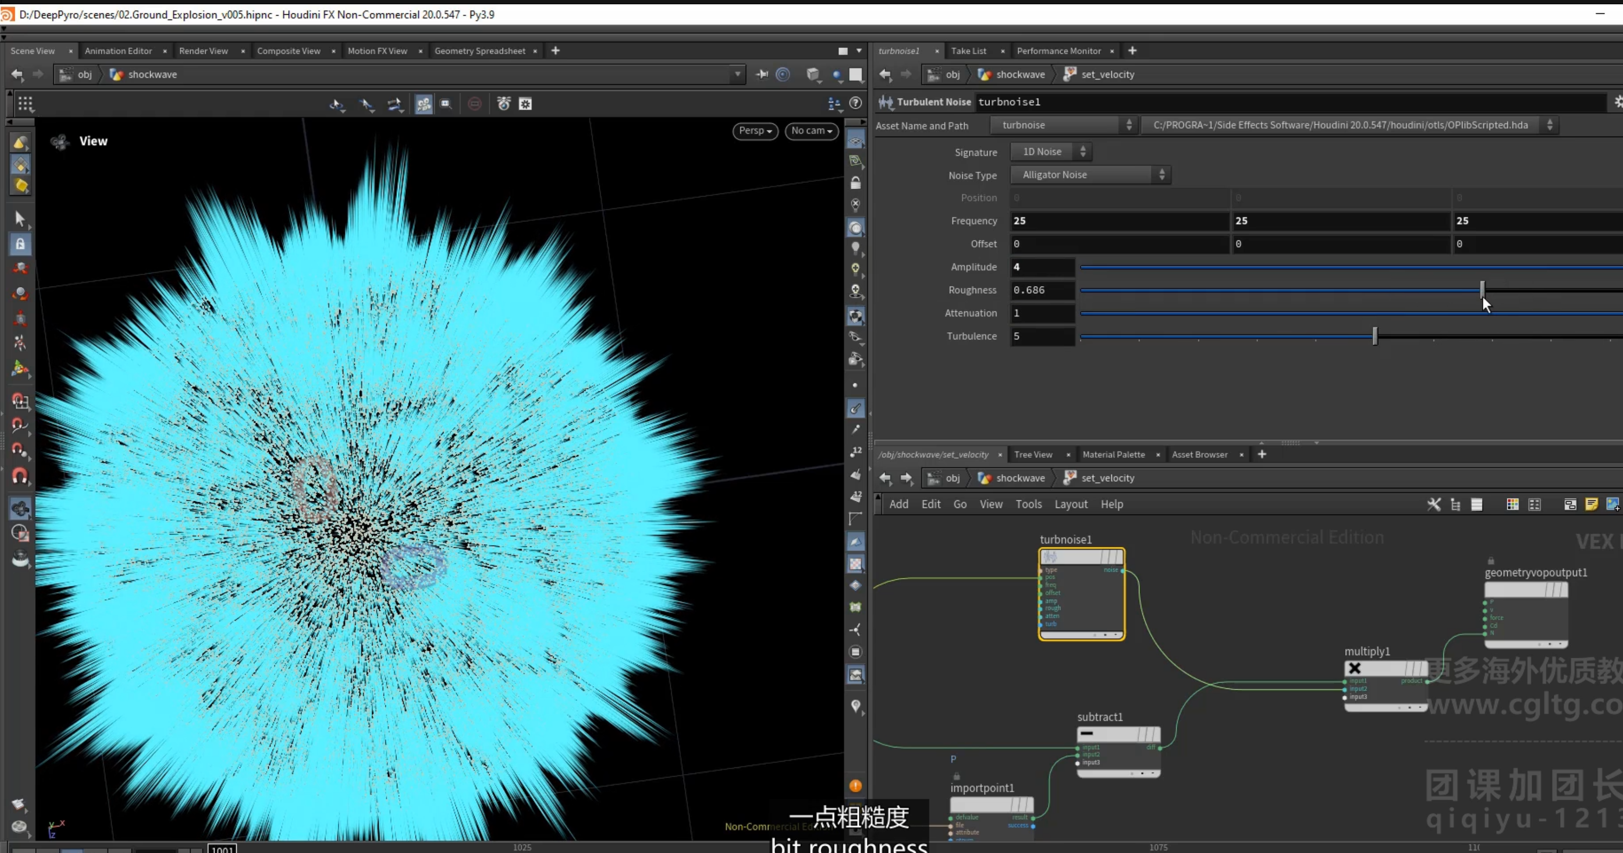The height and width of the screenshot is (853, 1623).
Task: Click the turbnoise1 node name field
Action: pyautogui.click(x=1290, y=102)
